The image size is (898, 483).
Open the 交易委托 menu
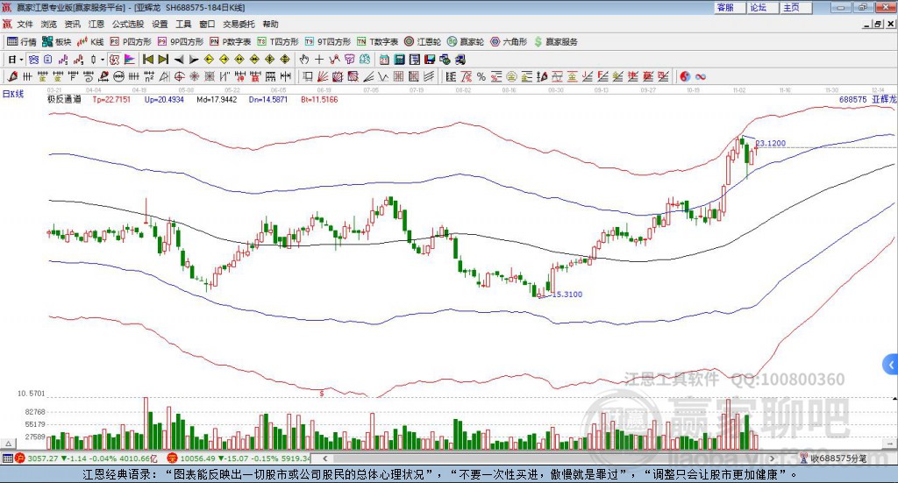239,24
